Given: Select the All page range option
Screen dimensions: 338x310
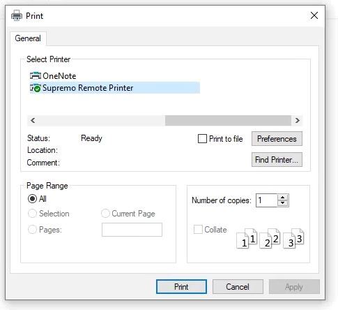Looking at the screenshot, I should [32, 199].
